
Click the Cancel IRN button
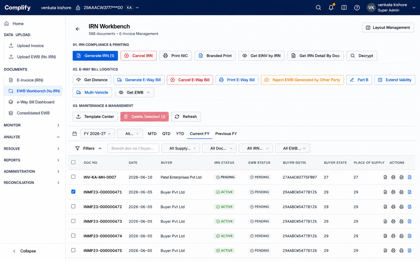click(139, 56)
